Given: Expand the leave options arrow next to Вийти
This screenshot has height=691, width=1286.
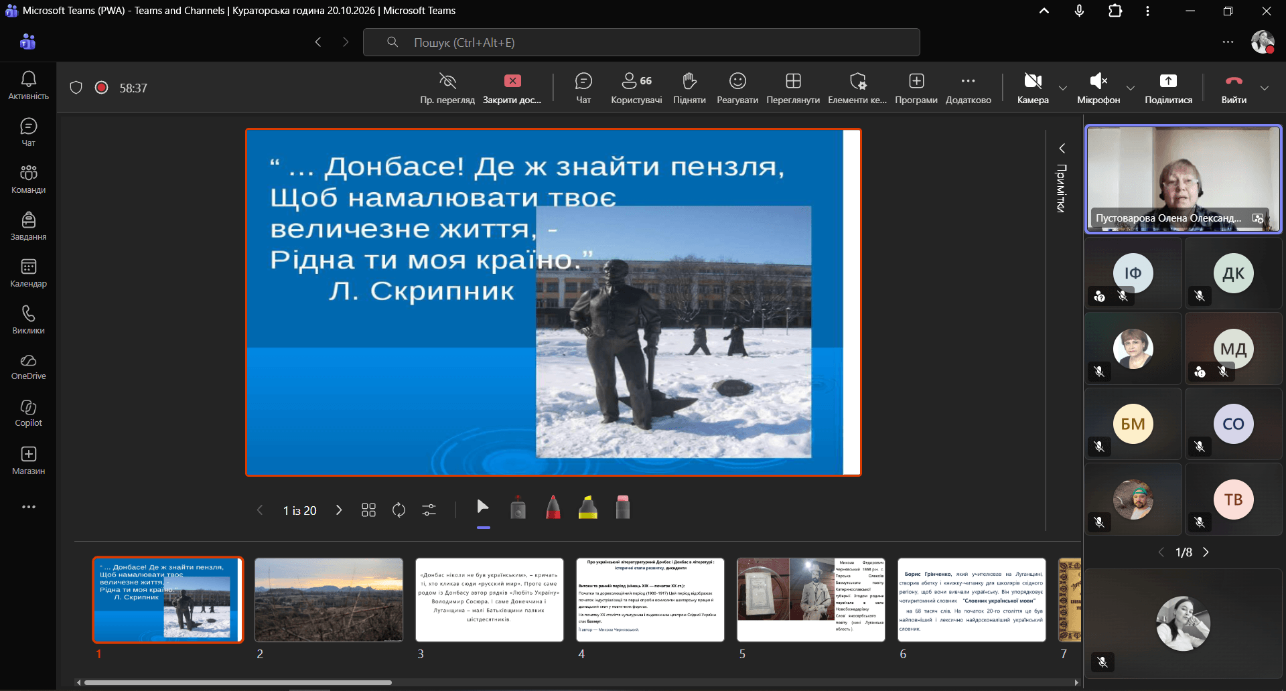Looking at the screenshot, I should coord(1265,88).
